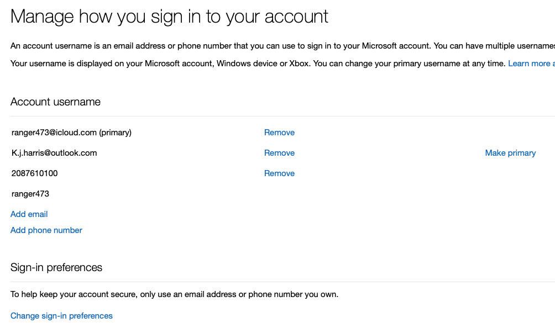Viewport: 555px width, 323px height.
Task: Click the Manage how you sign in title
Action: pos(169,17)
